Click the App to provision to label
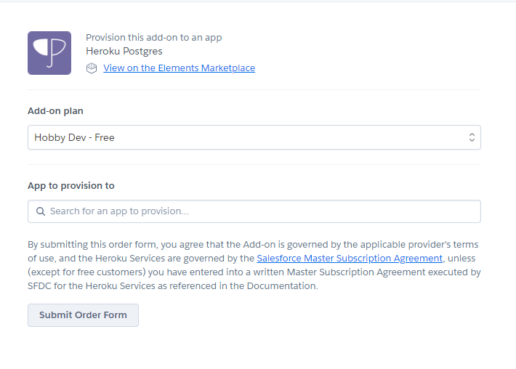Image resolution: width=516 pixels, height=369 pixels. coord(71,185)
